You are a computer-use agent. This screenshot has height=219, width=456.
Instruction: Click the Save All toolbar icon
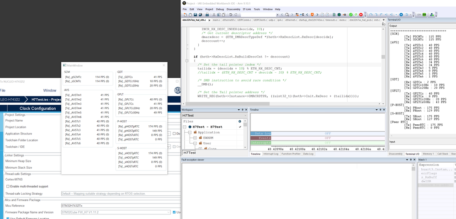point(201,15)
